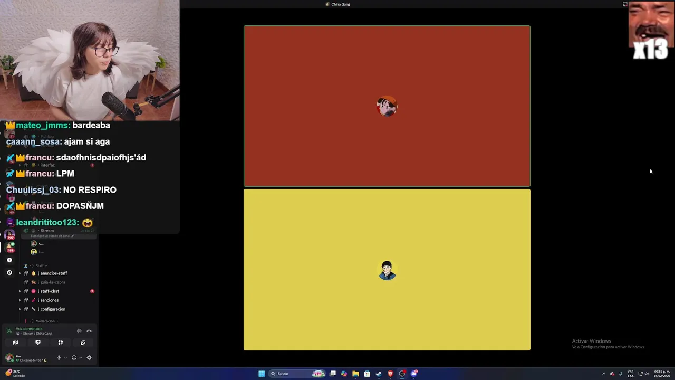Open Task View on the taskbar
Image resolution: width=675 pixels, height=380 pixels.
(333, 374)
